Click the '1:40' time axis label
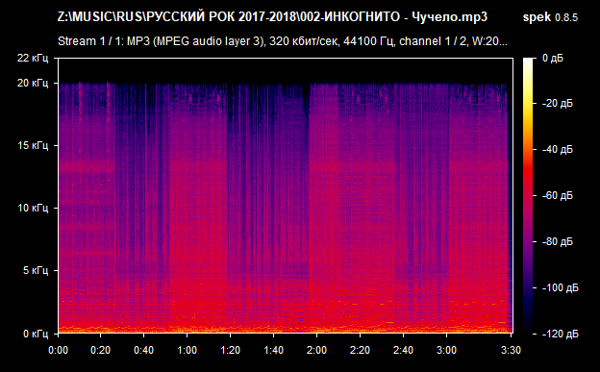 pos(274,350)
